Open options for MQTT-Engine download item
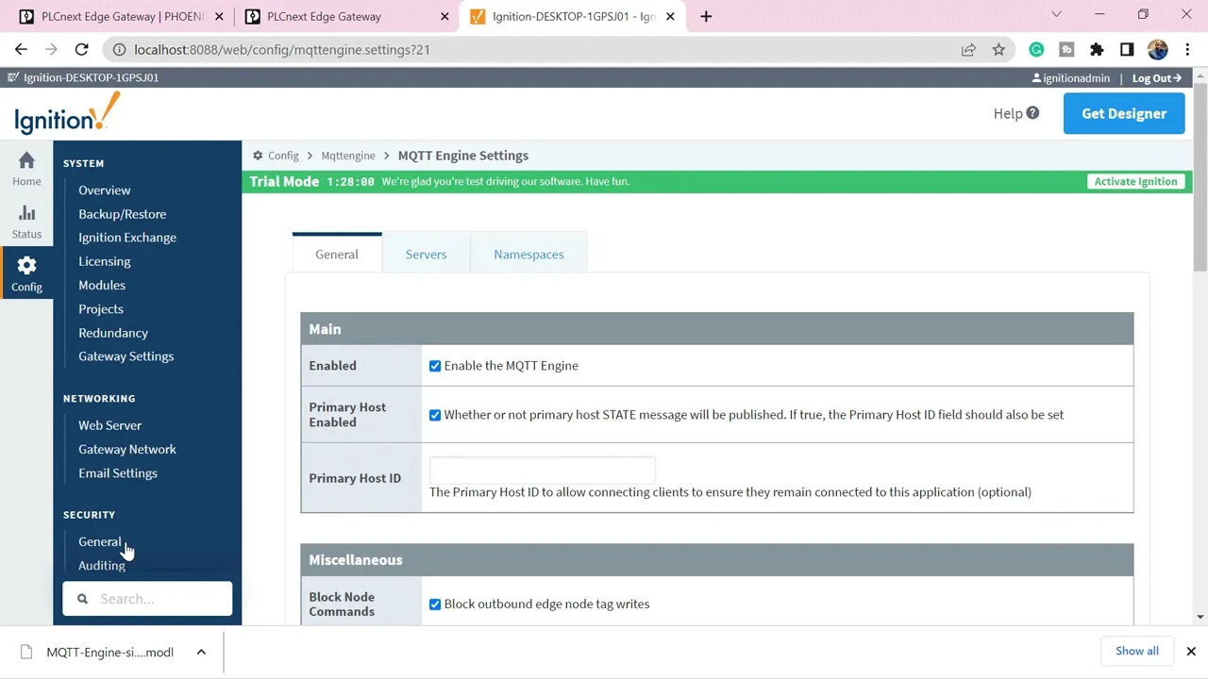Screen dimensions: 1208x679 click(201, 652)
